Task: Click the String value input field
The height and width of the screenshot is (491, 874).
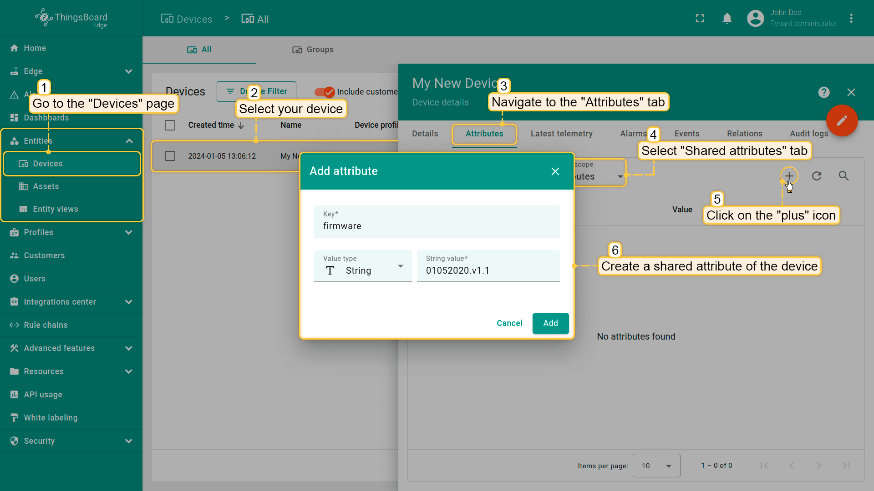Action: (488, 266)
